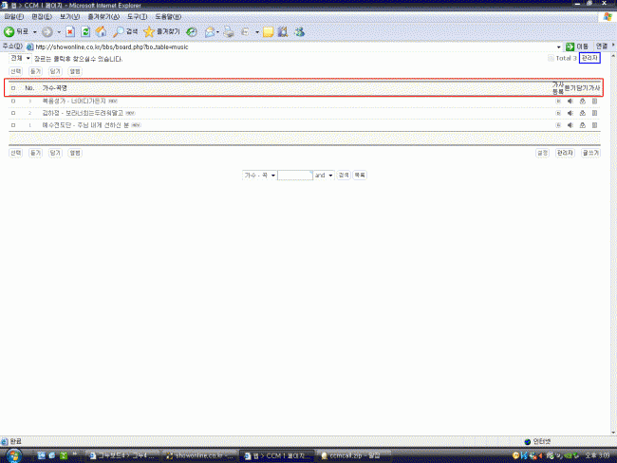This screenshot has width=617, height=463.
Task: Click the IE Forward arrow button
Action: tap(47, 32)
